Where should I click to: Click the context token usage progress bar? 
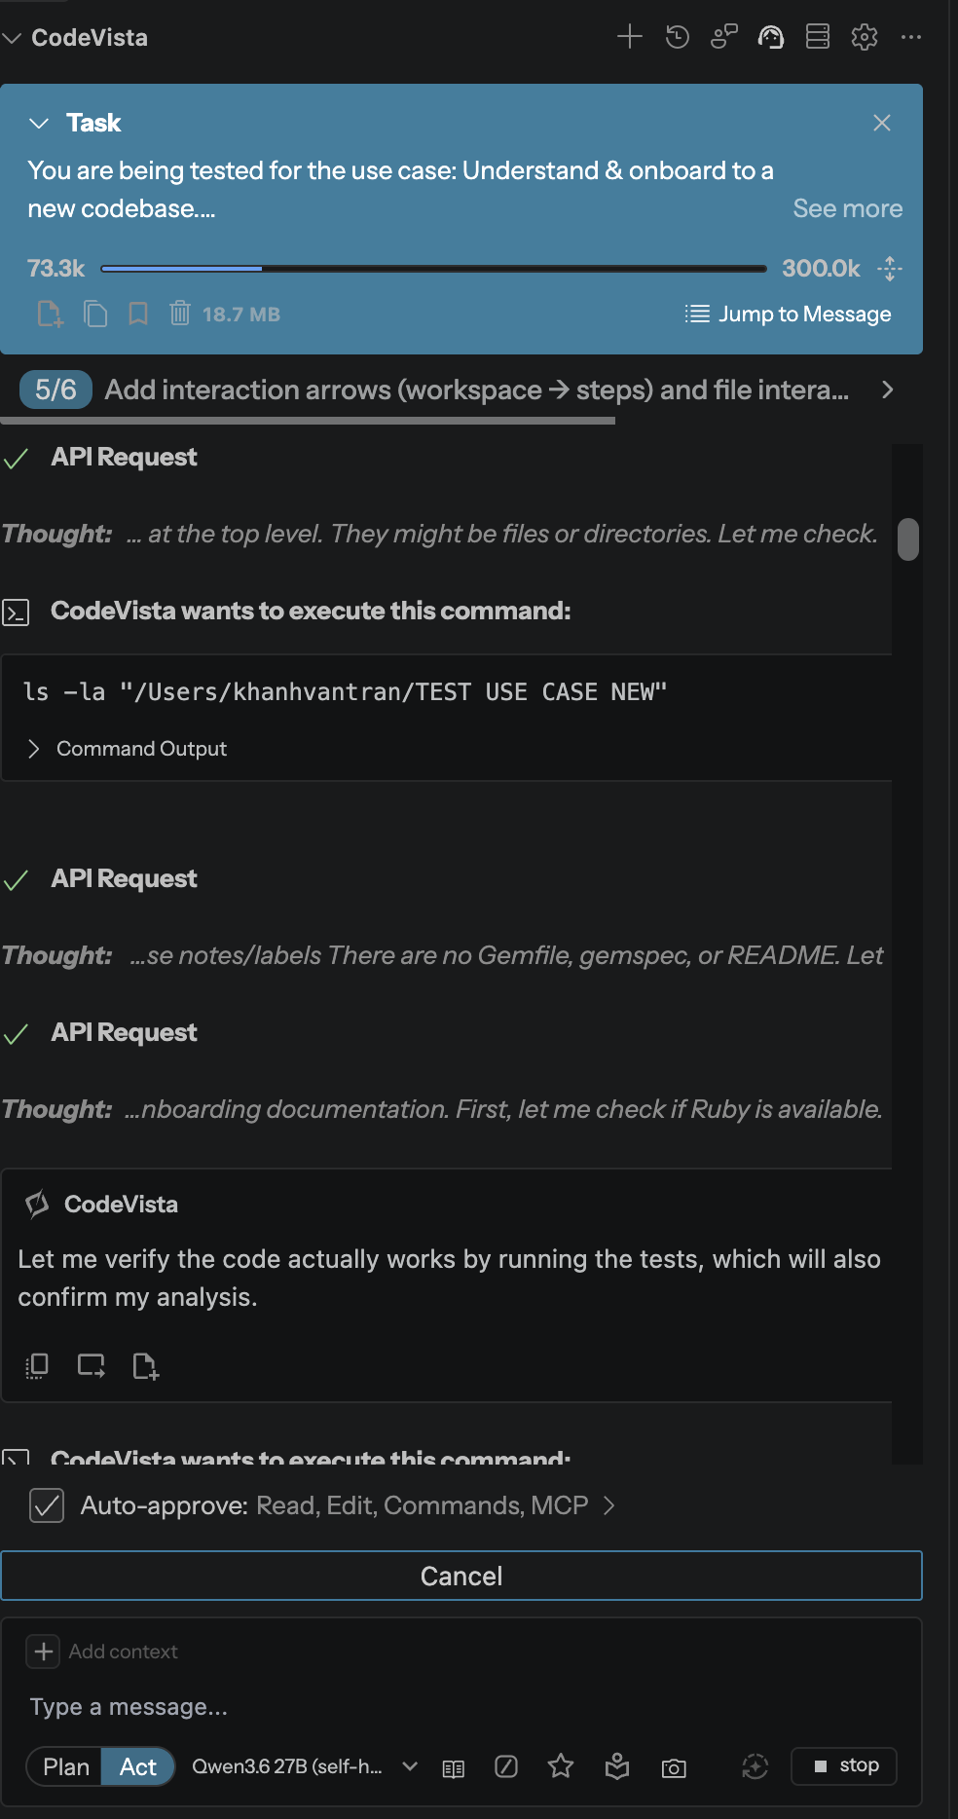[x=433, y=268]
